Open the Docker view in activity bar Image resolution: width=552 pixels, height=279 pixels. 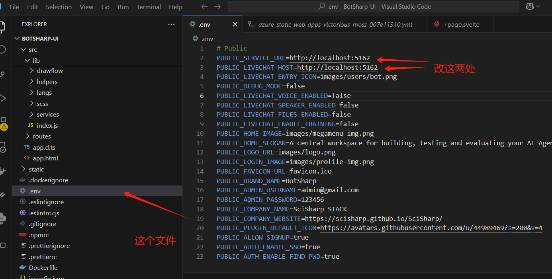point(2,172)
